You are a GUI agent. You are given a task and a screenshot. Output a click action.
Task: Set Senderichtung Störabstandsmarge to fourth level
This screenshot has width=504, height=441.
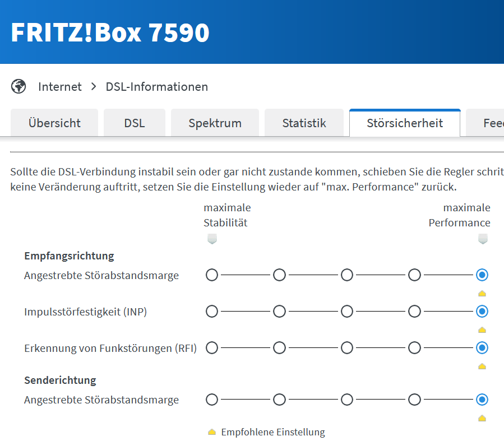(414, 400)
